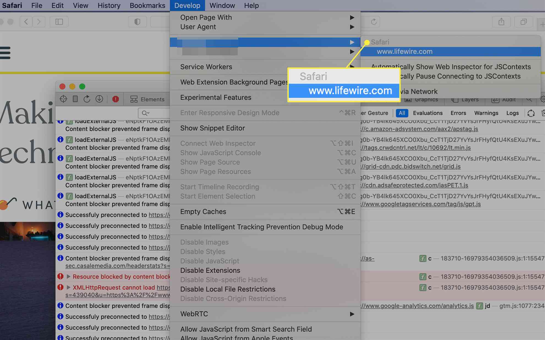Open the console filter search dropdown

click(x=146, y=113)
